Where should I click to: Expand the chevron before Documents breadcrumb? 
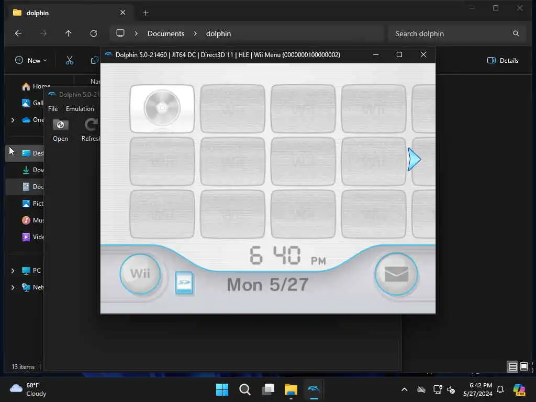point(136,33)
